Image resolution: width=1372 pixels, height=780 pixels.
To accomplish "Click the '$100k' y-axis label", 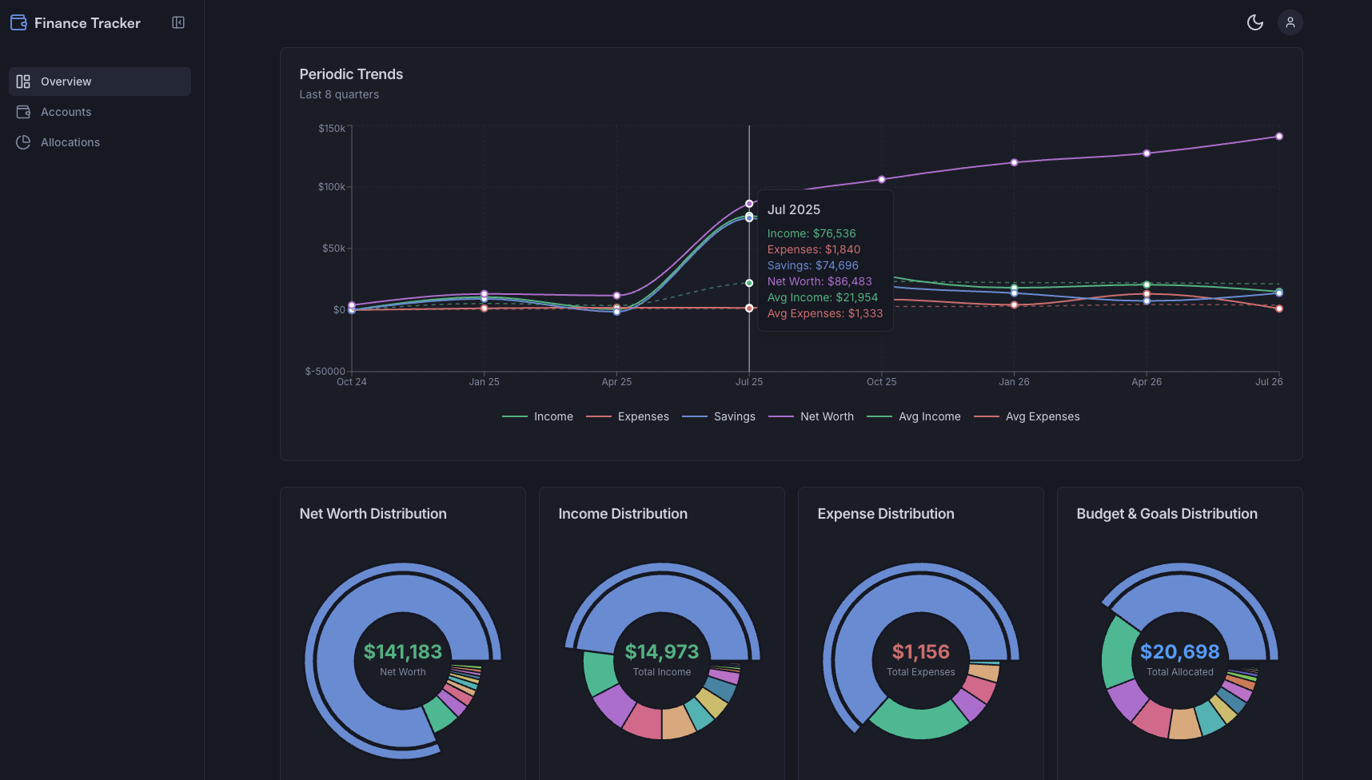I will tap(332, 187).
